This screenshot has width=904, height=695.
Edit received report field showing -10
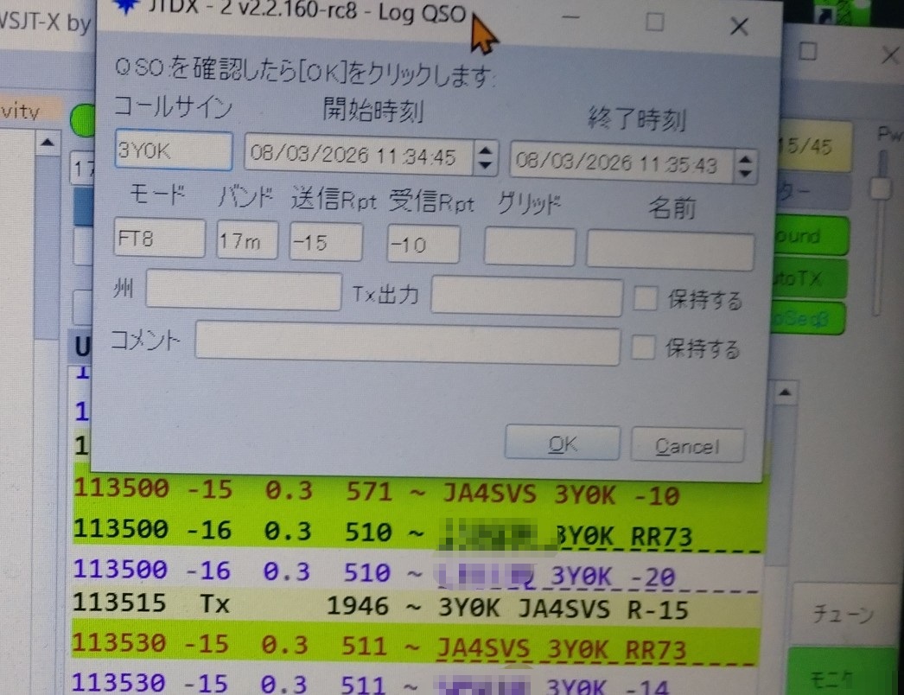coord(423,245)
